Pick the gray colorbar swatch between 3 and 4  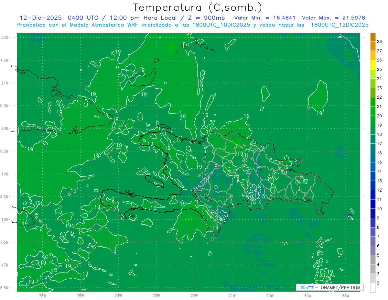(373, 269)
